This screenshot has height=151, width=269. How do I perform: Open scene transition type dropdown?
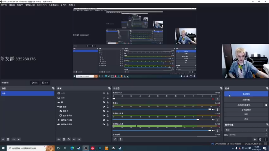246,130
